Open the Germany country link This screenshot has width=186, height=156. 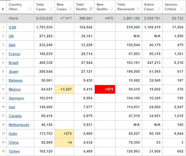click(16, 98)
